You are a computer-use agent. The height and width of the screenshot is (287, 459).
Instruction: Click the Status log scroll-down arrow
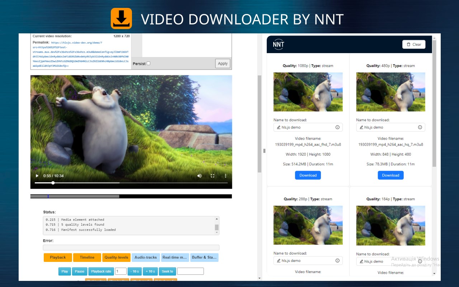click(x=217, y=232)
